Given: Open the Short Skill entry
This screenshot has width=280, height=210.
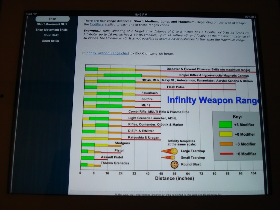Looking at the screenshot, I should click(51, 35).
